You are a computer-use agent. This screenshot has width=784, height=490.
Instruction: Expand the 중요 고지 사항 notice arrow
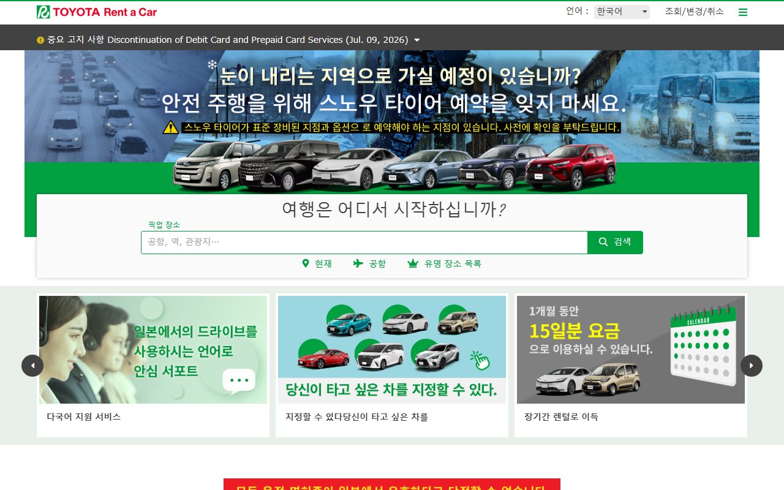coord(417,40)
